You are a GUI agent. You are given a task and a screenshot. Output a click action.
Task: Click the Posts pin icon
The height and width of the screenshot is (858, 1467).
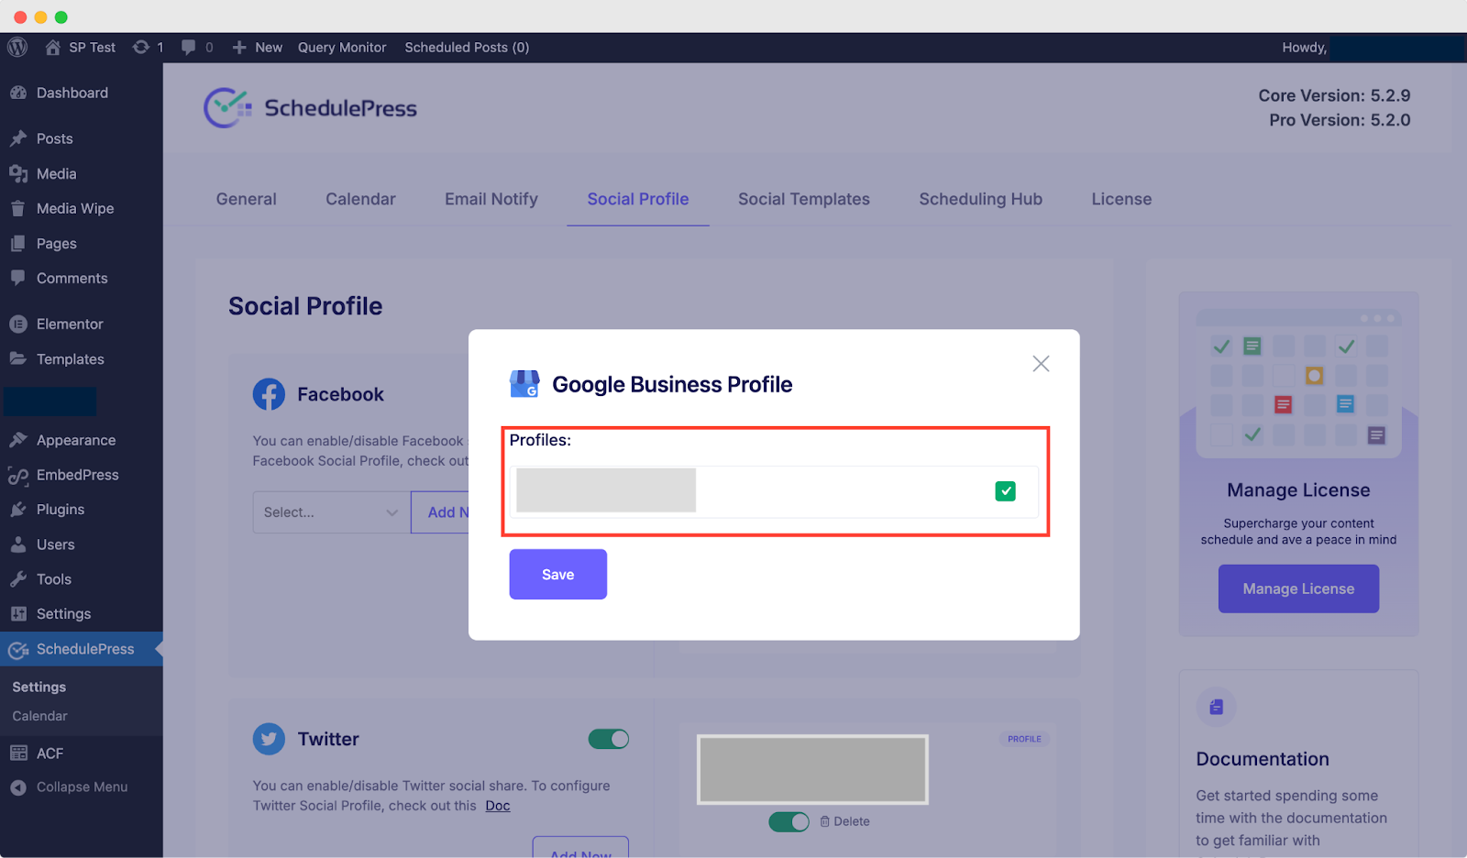18,138
